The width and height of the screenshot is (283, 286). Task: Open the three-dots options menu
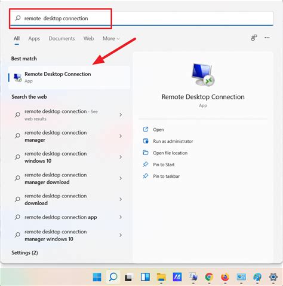(267, 38)
